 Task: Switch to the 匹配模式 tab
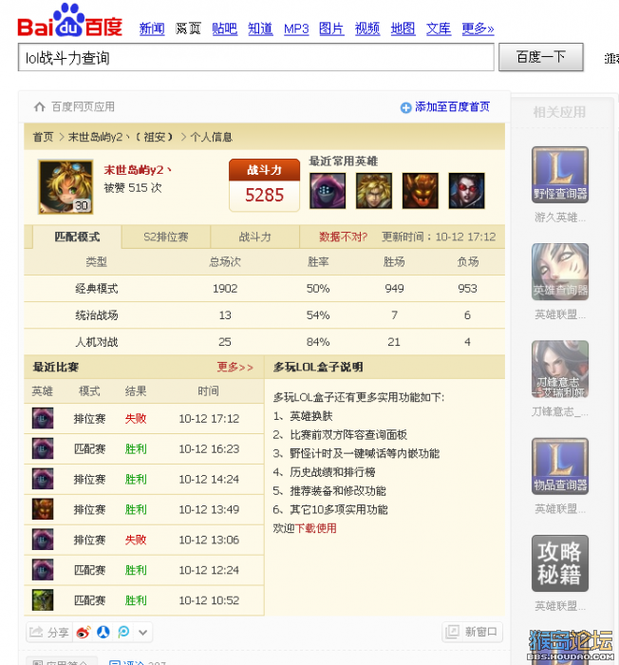tap(77, 237)
